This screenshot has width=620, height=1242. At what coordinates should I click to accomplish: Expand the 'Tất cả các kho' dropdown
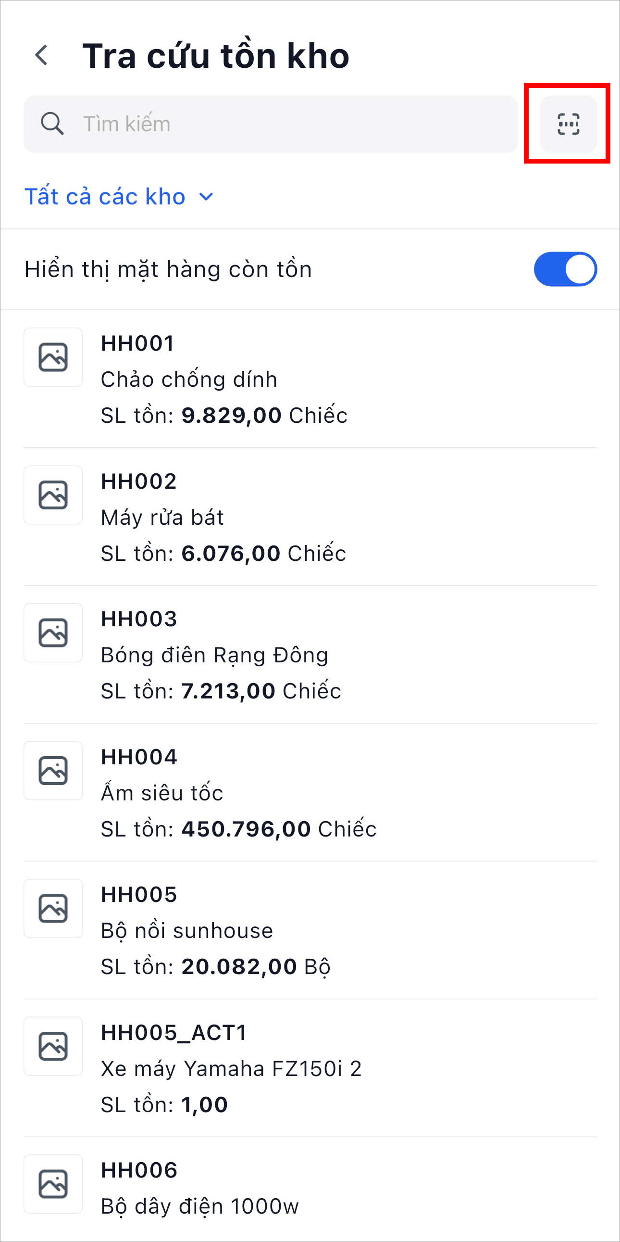105,197
